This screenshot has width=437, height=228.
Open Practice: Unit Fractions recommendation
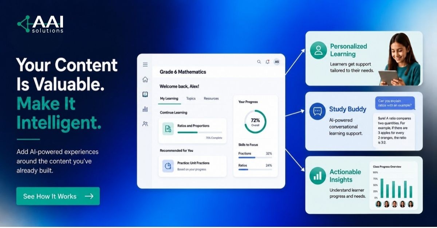[192, 166]
